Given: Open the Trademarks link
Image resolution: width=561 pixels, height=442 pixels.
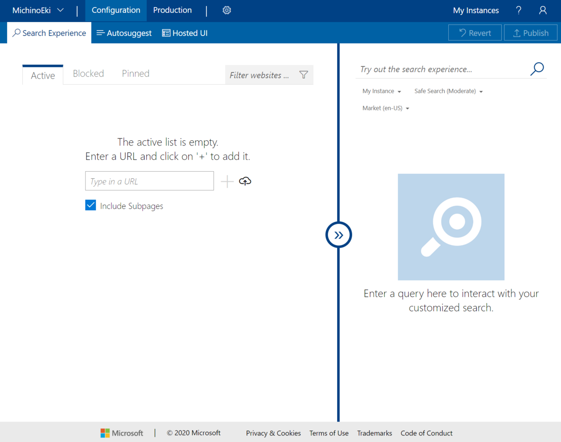Looking at the screenshot, I should [374, 433].
